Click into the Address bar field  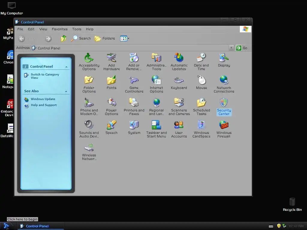pos(130,48)
